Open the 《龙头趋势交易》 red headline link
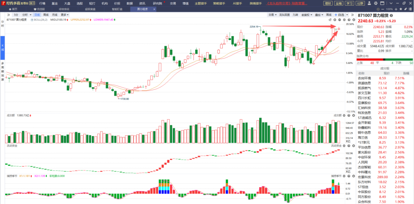 (287, 3)
